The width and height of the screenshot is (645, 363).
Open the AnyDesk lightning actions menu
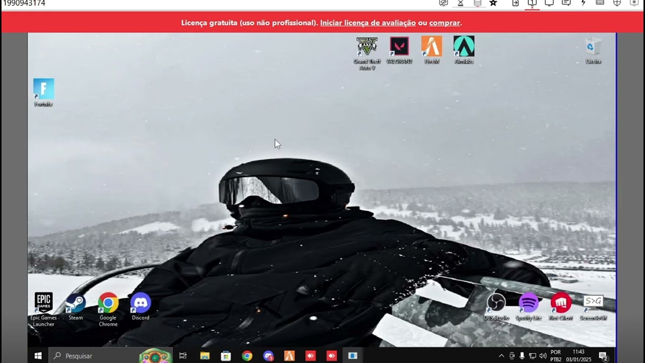click(583, 3)
